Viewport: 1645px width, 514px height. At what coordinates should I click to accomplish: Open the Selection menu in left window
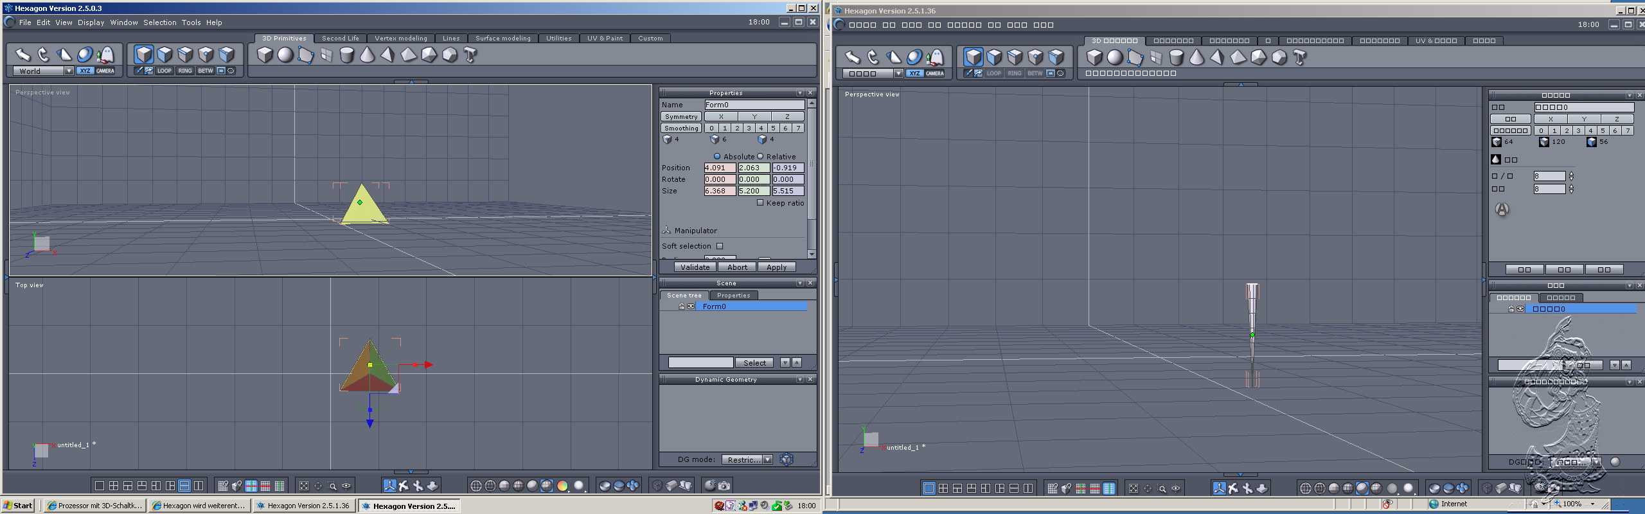click(x=160, y=22)
